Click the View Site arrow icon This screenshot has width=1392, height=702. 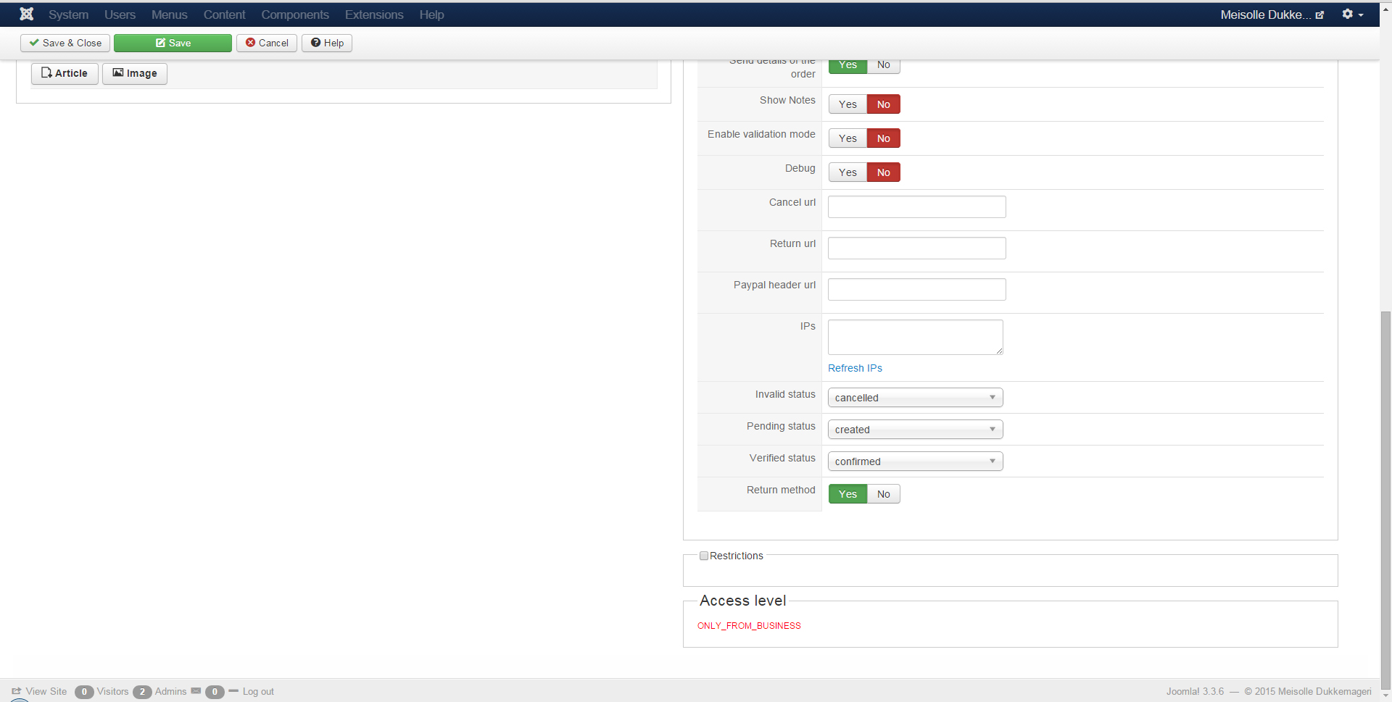pyautogui.click(x=17, y=691)
